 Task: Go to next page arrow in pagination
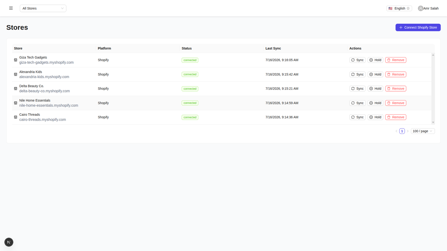point(408,131)
